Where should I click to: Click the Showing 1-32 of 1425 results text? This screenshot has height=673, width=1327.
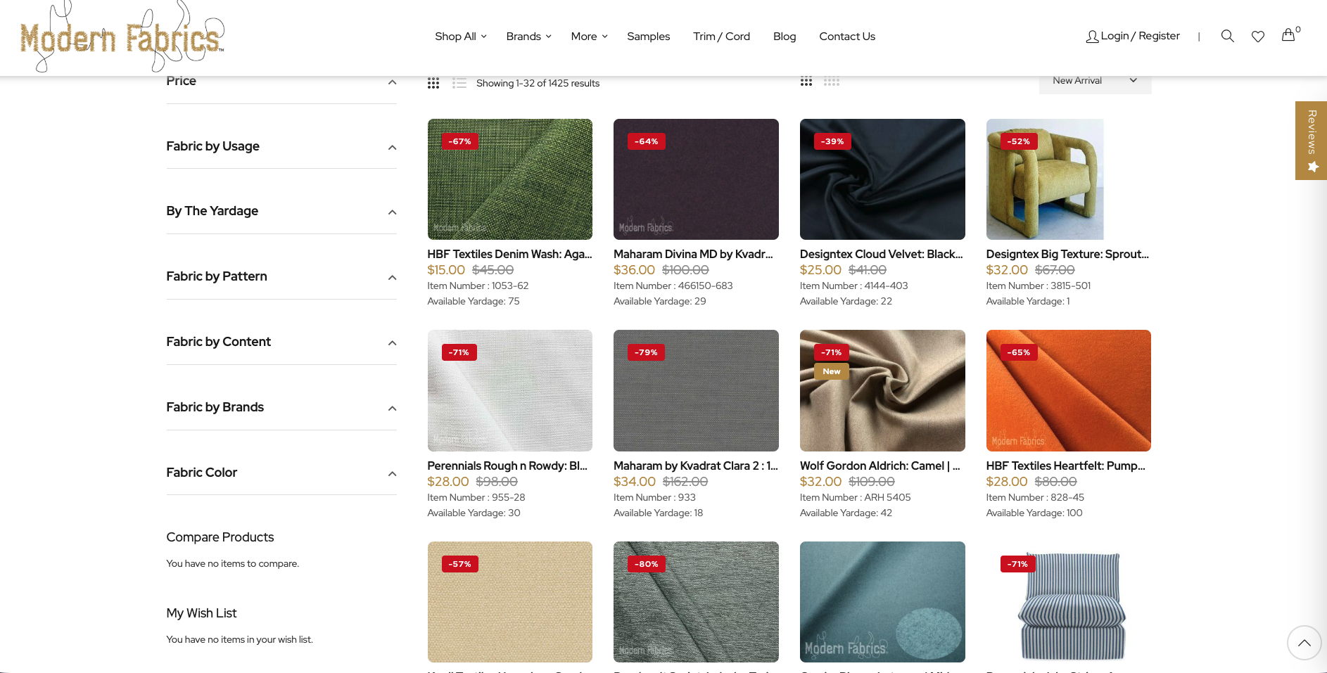(538, 83)
